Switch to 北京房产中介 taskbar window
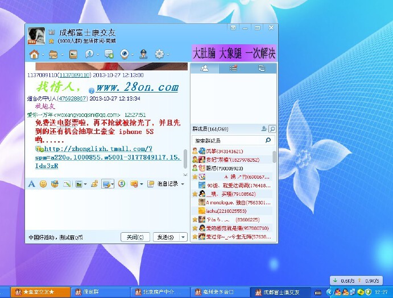This screenshot has height=298, width=393. [160, 292]
